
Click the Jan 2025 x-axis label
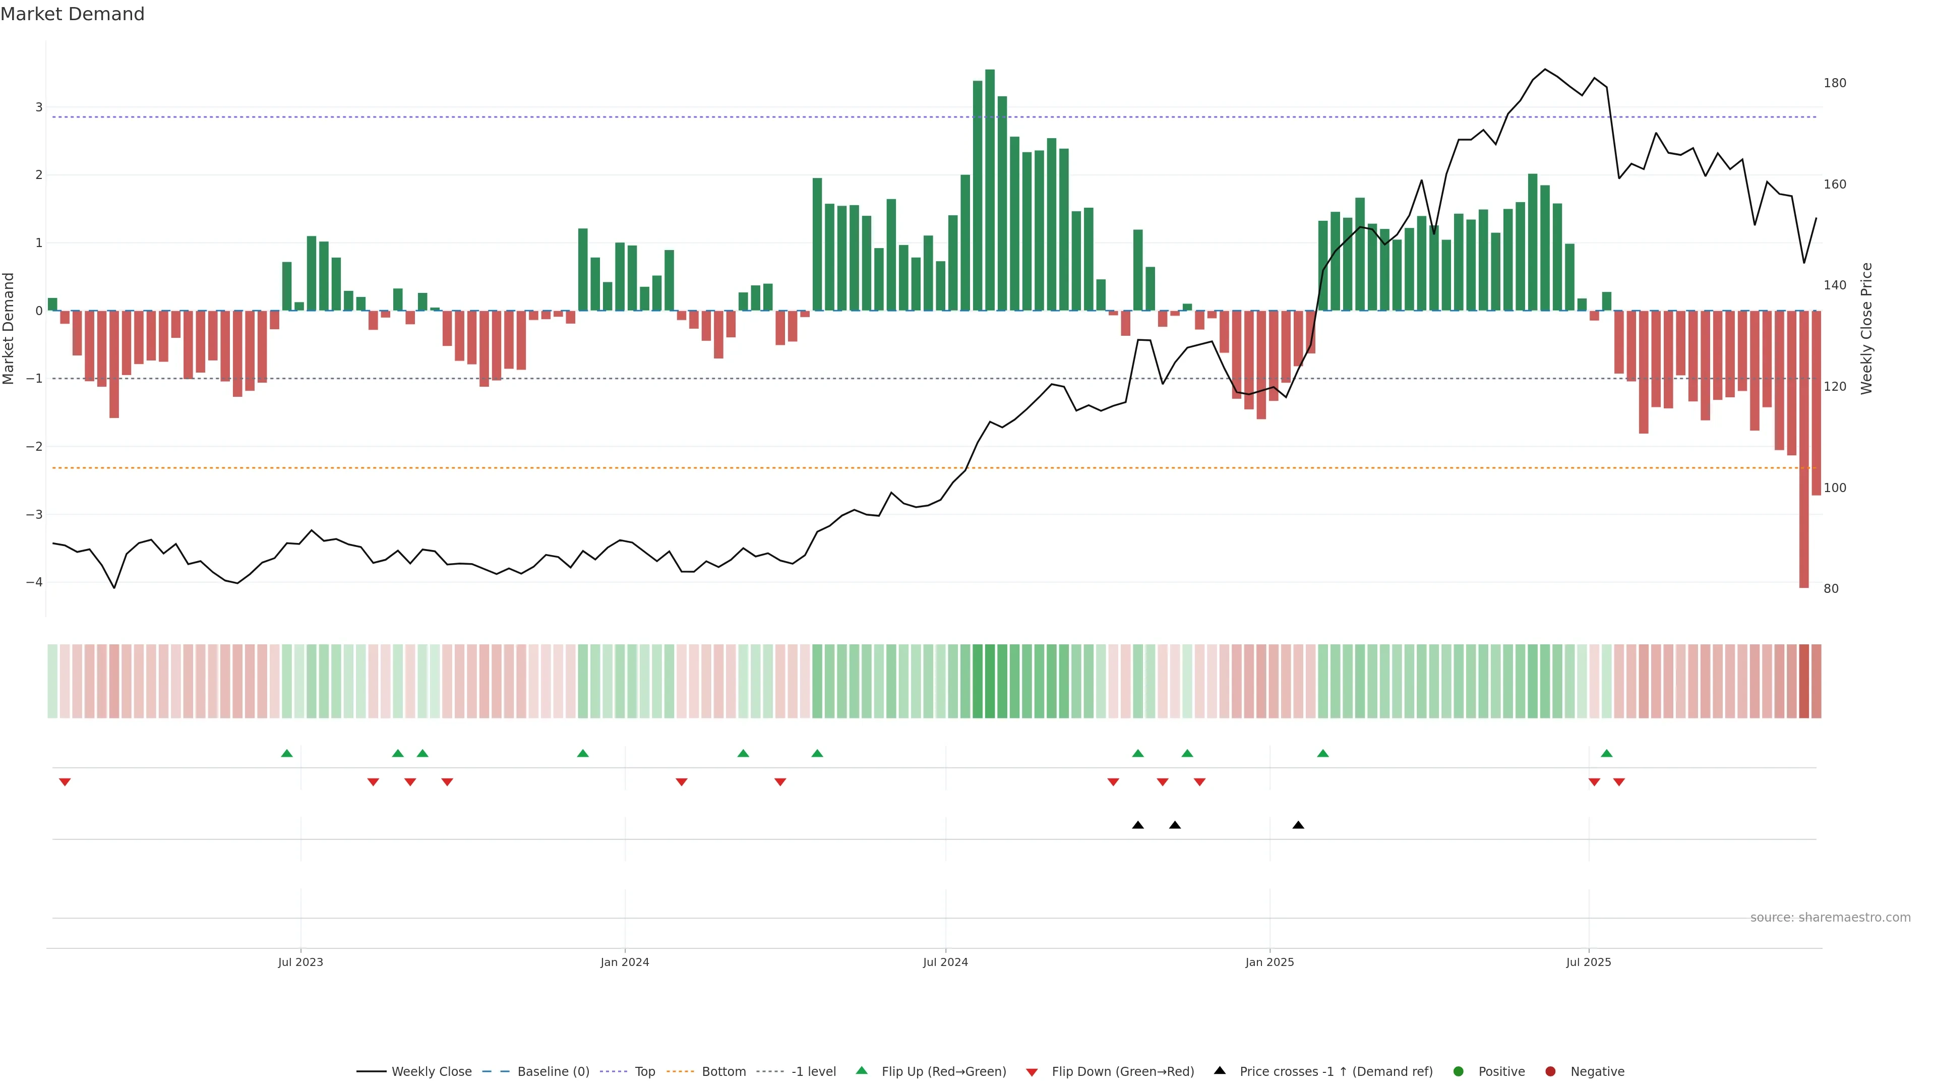pos(1269,963)
